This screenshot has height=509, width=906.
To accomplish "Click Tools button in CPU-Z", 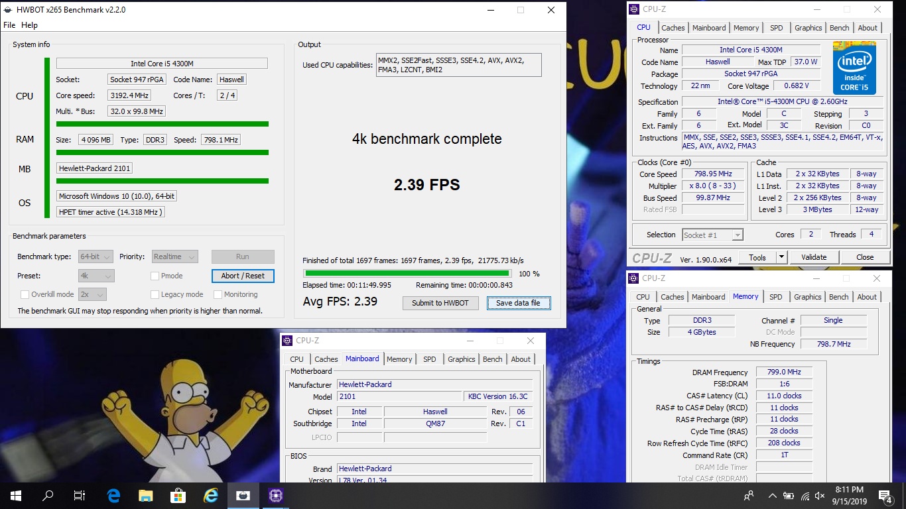I will (757, 257).
